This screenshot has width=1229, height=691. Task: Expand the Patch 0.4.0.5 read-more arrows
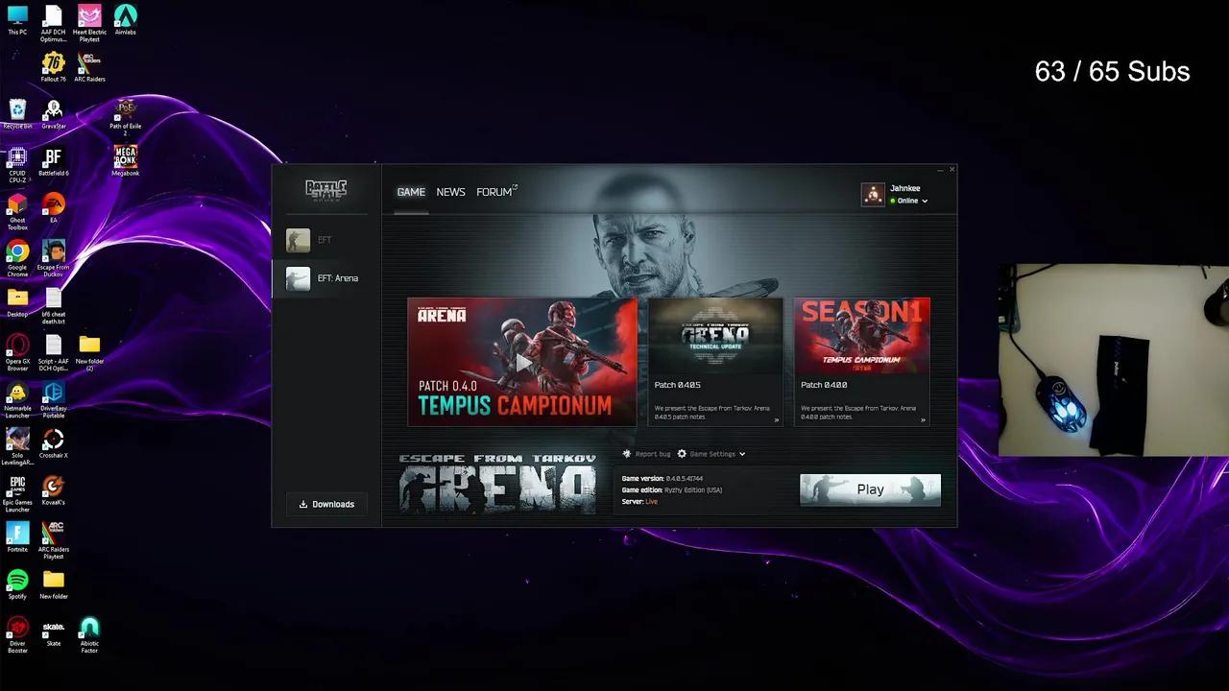point(777,419)
